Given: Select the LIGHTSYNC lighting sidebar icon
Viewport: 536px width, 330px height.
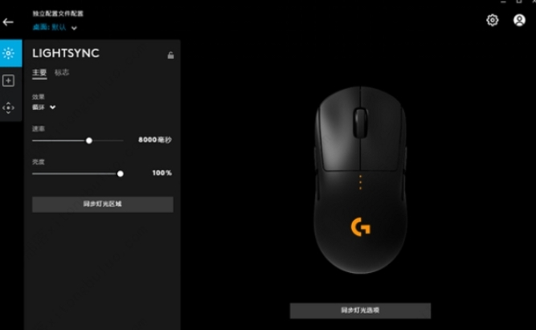Looking at the screenshot, I should coord(9,53).
